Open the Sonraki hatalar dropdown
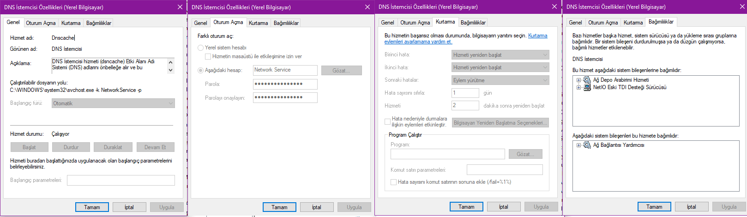The image size is (747, 217). (x=500, y=80)
